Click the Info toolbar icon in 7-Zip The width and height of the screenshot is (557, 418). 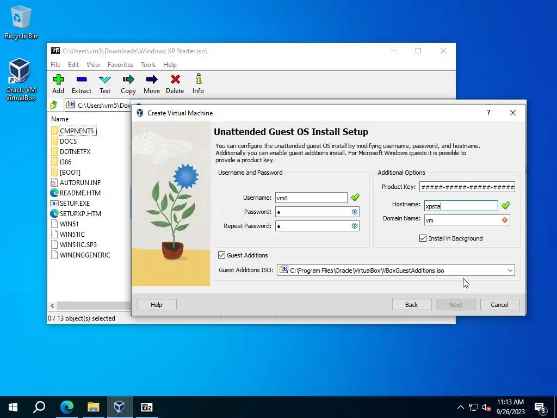point(198,84)
